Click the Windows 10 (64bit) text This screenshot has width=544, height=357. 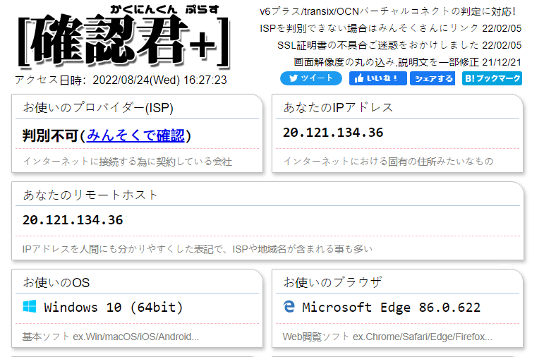pyautogui.click(x=113, y=308)
